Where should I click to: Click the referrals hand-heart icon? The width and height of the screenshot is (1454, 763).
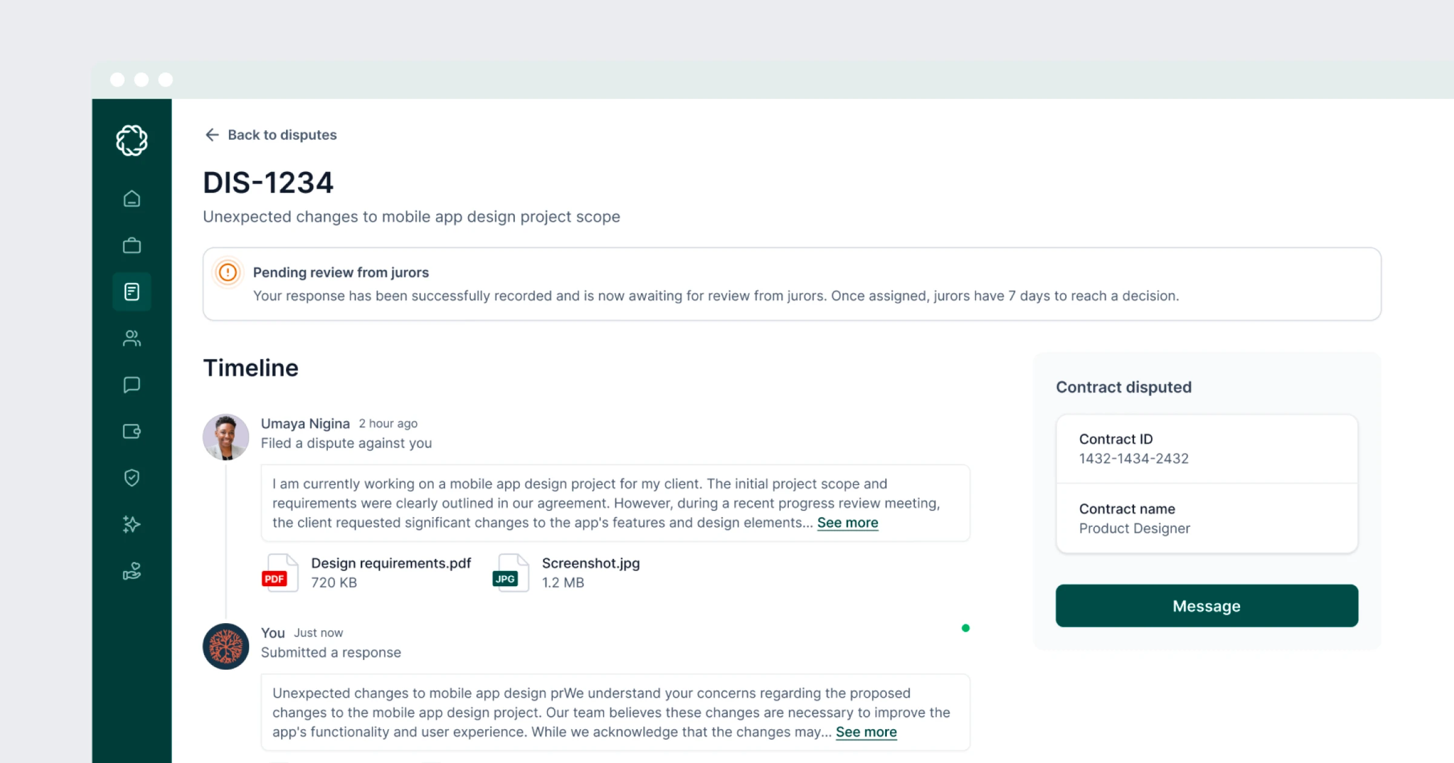(131, 571)
